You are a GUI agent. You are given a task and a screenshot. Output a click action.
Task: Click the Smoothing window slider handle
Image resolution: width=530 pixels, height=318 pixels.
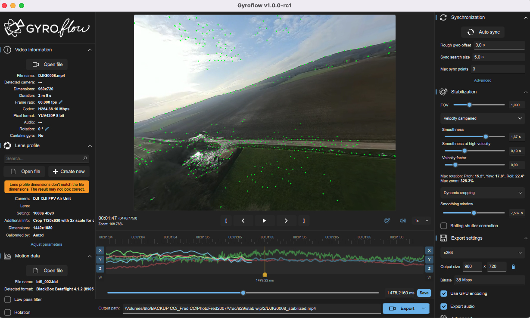[x=474, y=213]
